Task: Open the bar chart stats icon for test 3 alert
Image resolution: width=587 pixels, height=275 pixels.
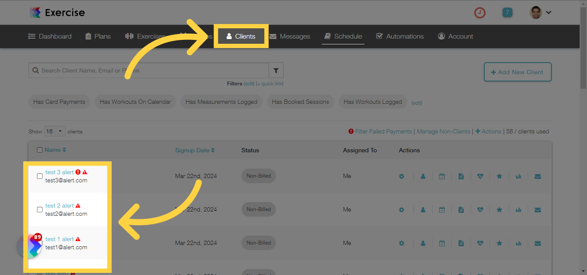Action: coord(518,176)
